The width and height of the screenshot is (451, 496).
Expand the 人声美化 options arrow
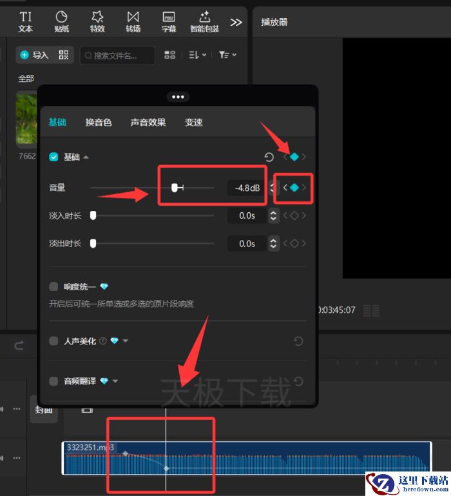(126, 341)
